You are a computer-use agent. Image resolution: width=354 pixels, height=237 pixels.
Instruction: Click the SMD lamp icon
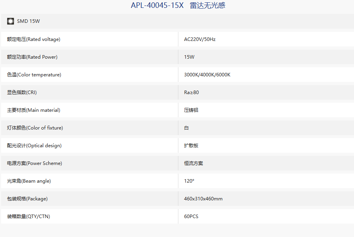10,21
